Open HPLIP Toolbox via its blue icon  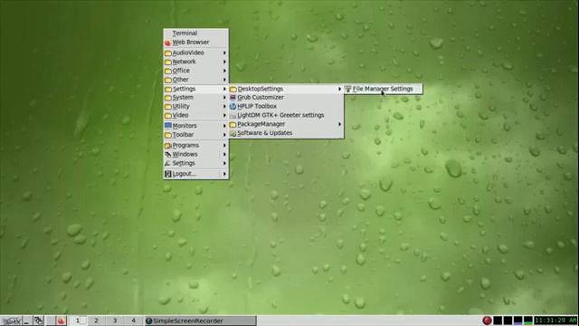click(233, 107)
